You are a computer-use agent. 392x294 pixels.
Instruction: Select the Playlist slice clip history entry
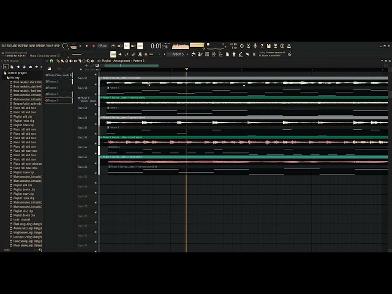21,211
